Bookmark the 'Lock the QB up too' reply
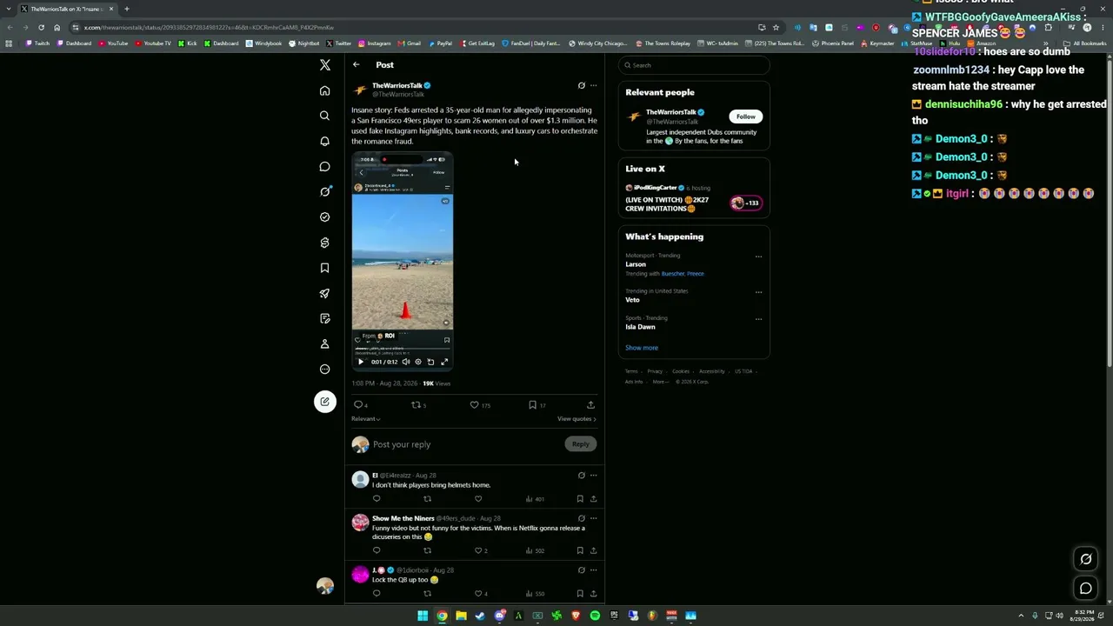1113x626 pixels. 580,594
